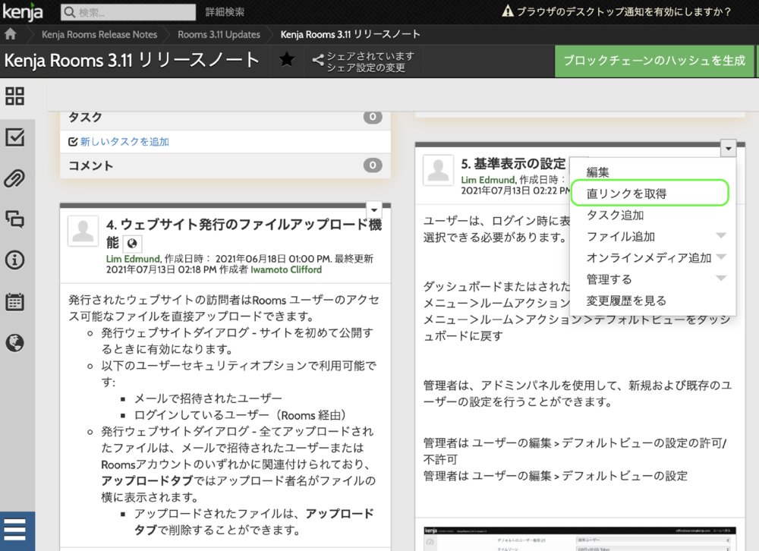The image size is (759, 551).
Task: Open the dashboard grid icon in sidebar
Action: 14,96
